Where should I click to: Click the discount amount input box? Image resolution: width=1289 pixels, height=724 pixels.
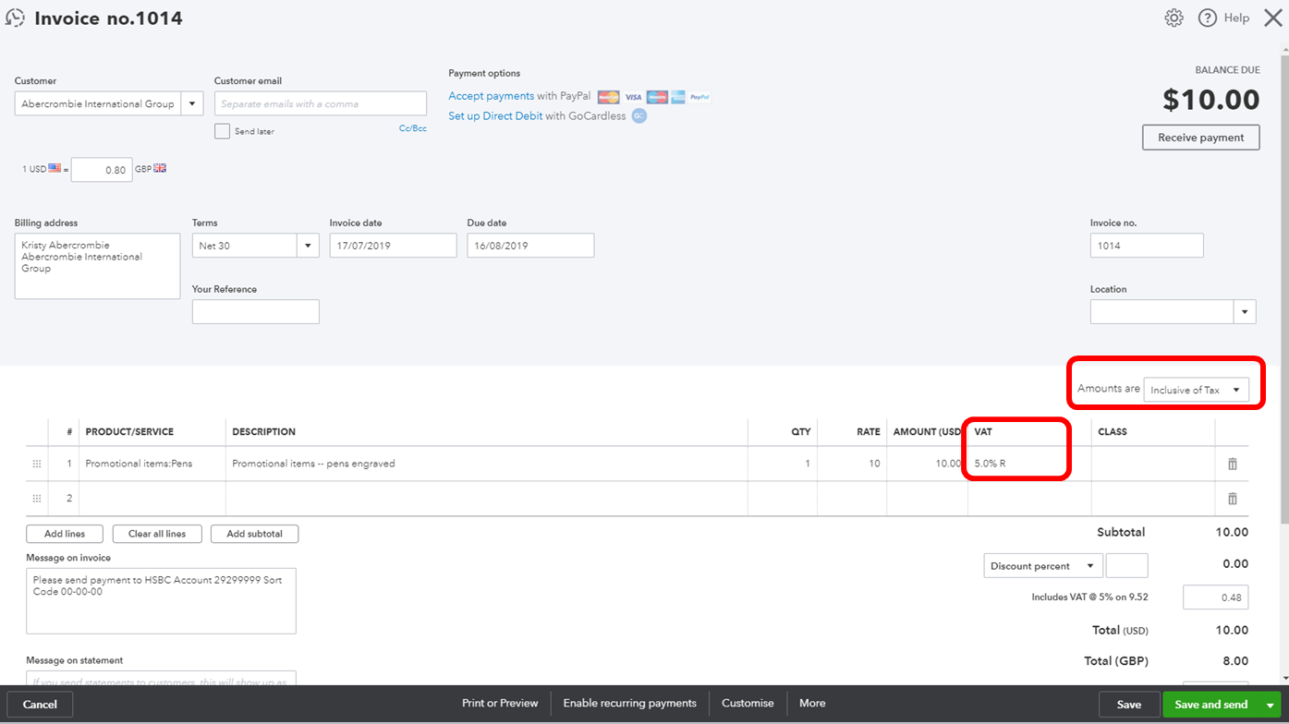click(1127, 566)
